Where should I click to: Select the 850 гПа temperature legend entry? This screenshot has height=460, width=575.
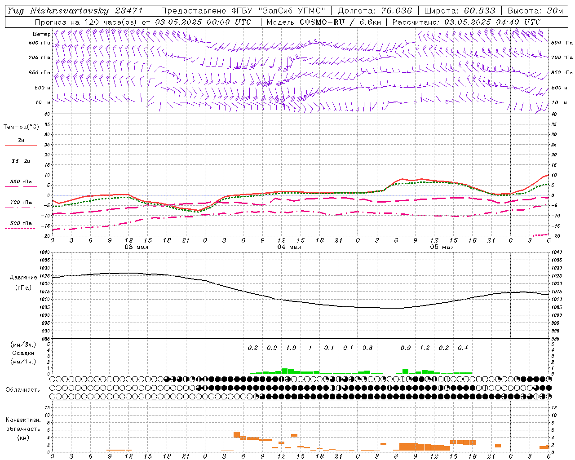21,182
